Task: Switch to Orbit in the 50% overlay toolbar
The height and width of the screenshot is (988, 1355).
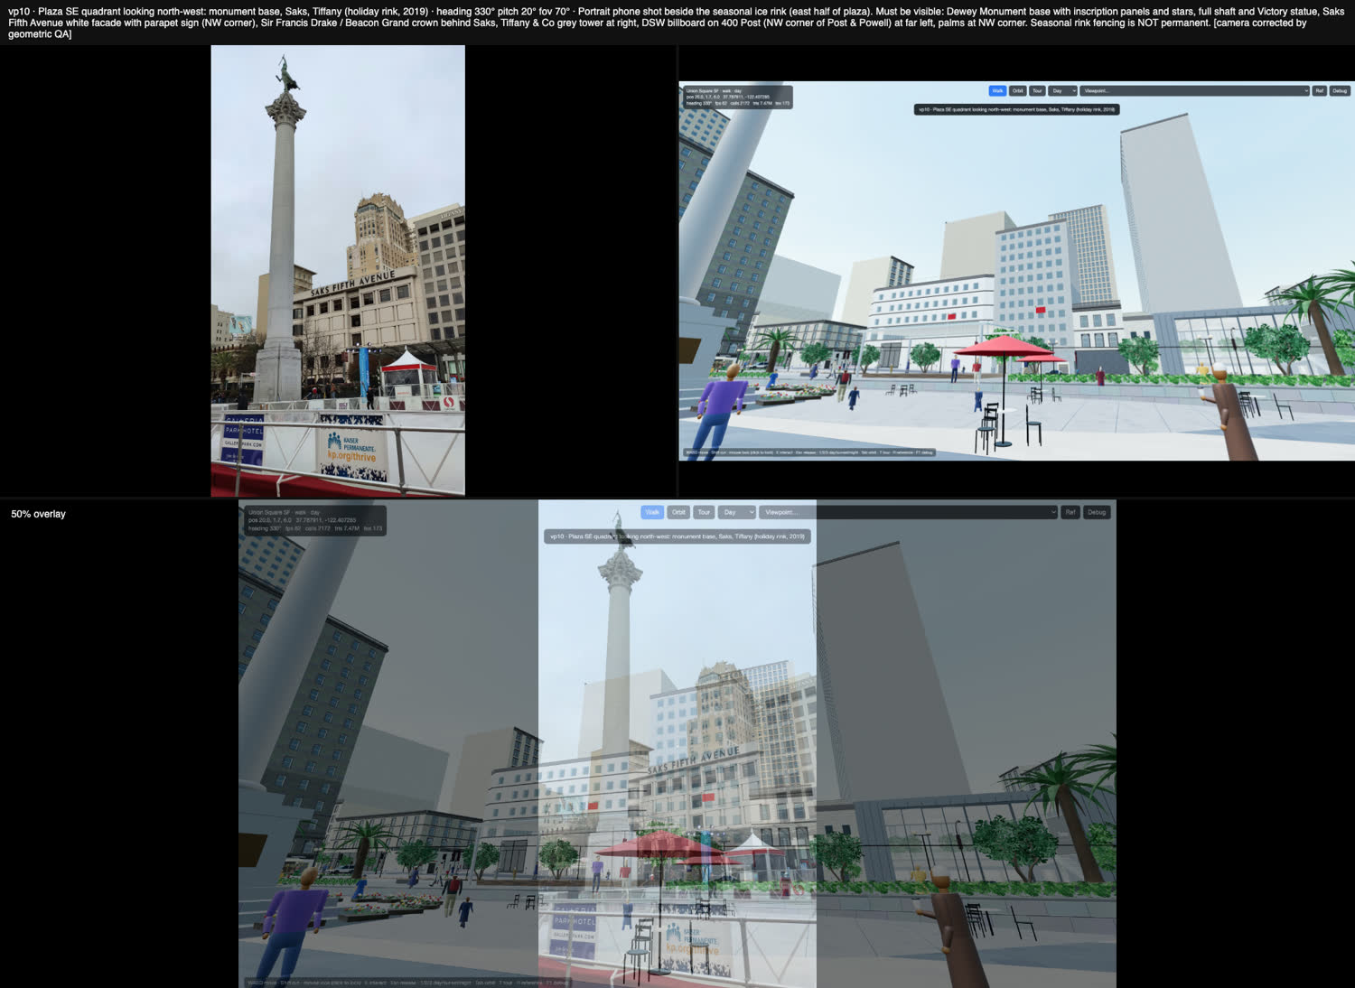Action: click(x=678, y=512)
